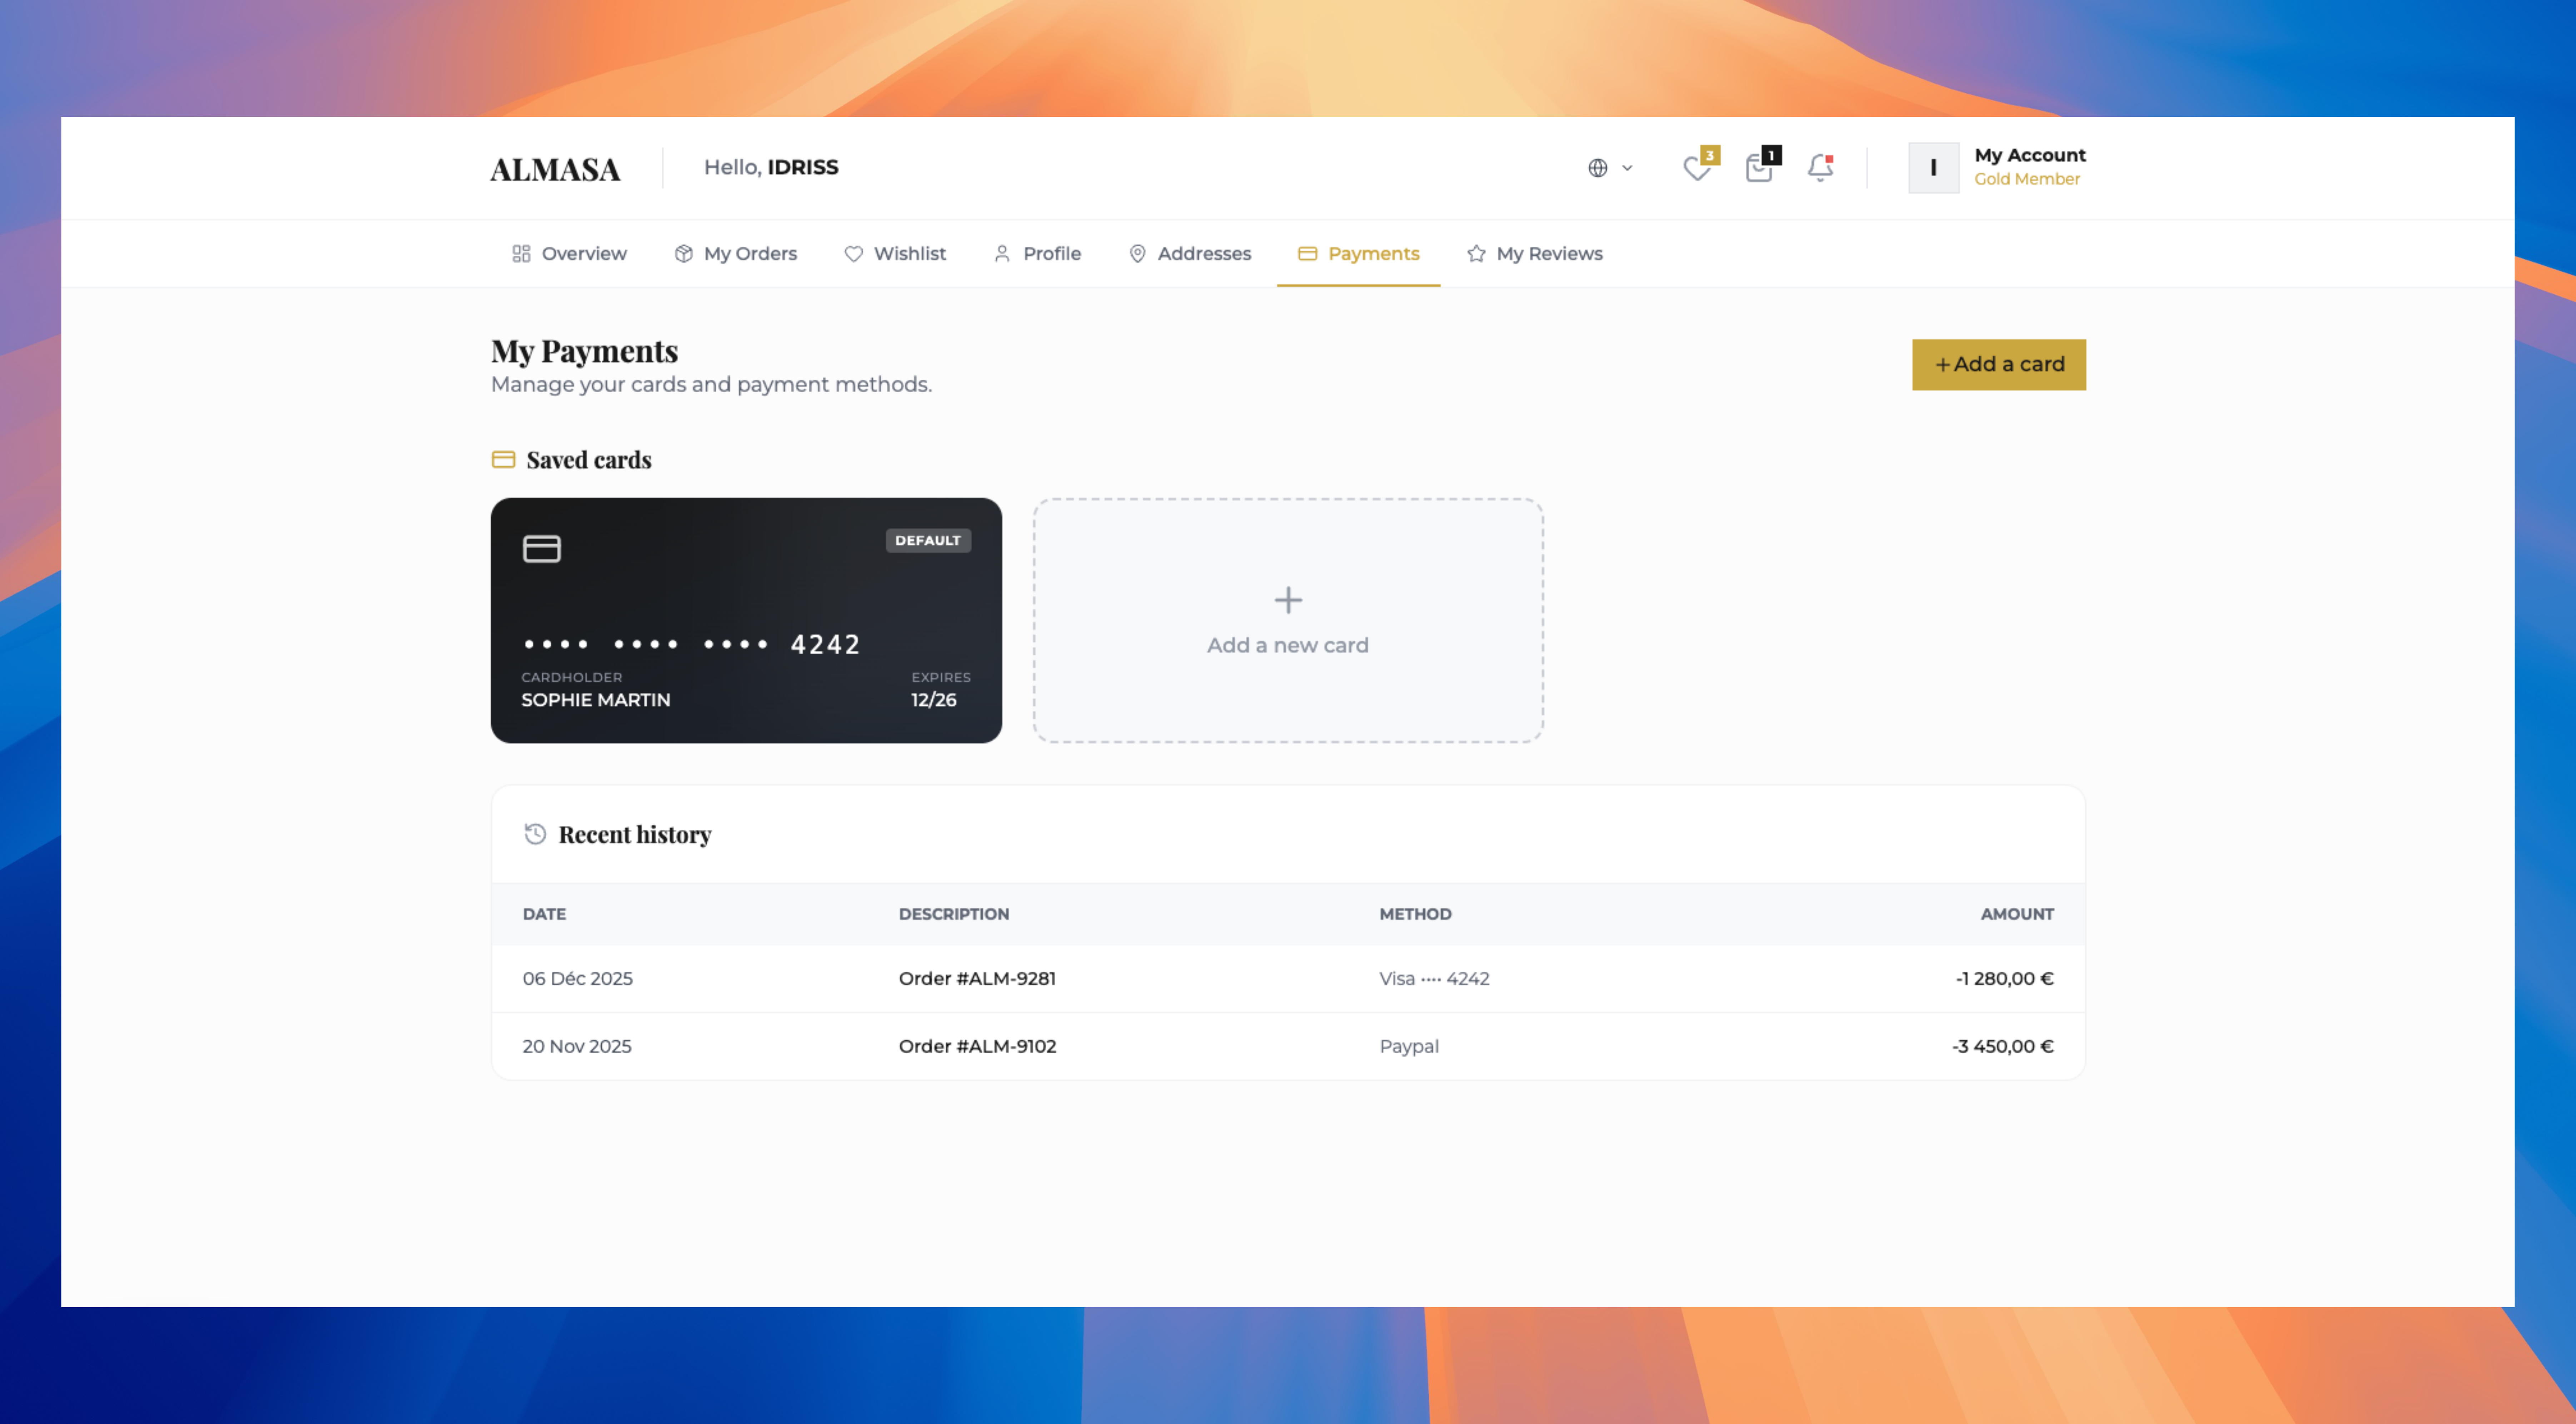Select the saved card ending 4242
2576x1424 pixels.
[x=746, y=620]
